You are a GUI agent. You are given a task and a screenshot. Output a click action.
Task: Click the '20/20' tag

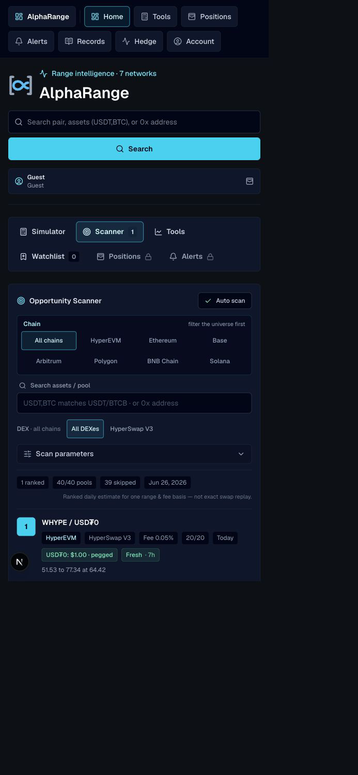(x=195, y=538)
